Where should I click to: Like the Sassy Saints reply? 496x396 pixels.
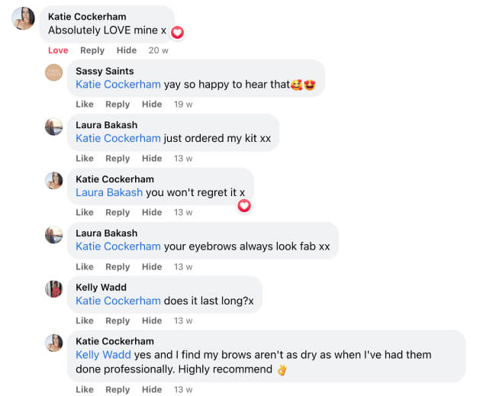coord(85,105)
